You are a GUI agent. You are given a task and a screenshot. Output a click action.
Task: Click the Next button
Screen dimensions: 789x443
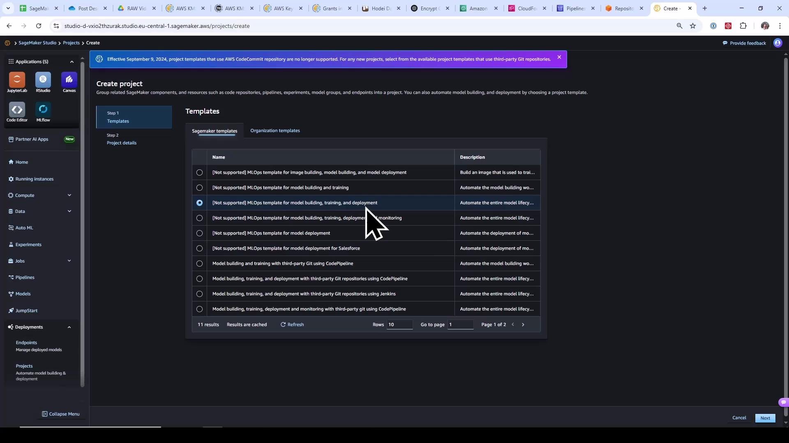(x=765, y=418)
